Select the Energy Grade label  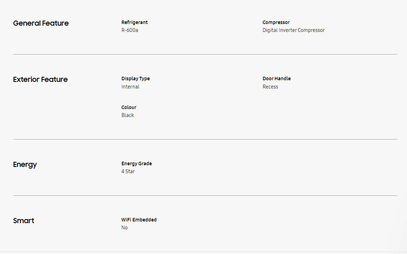[x=137, y=164]
